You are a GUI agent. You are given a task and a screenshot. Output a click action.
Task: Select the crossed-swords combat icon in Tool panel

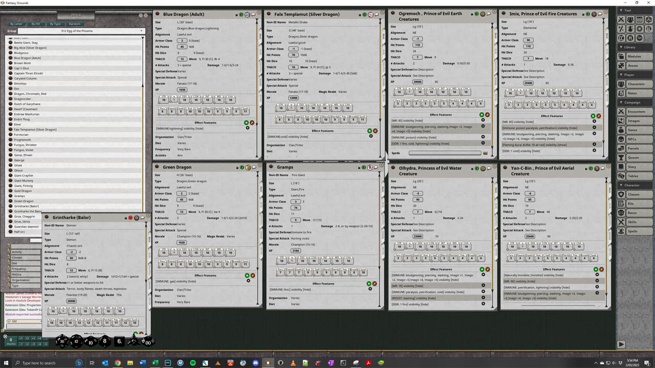click(x=622, y=19)
